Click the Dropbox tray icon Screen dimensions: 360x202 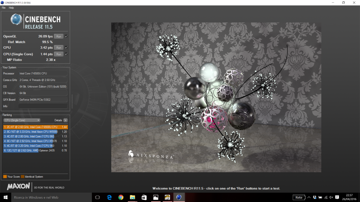pos(315,197)
